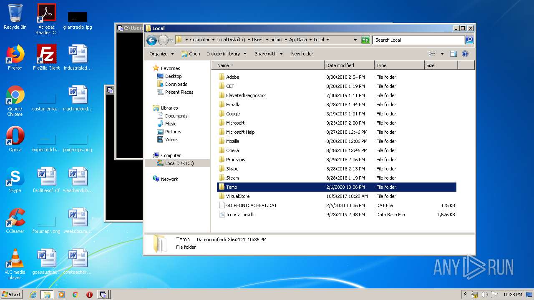Click the blue Help icon
Image resolution: width=534 pixels, height=300 pixels.
tap(465, 54)
